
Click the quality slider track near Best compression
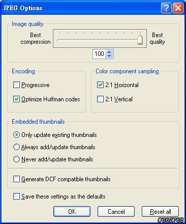[x=61, y=40]
